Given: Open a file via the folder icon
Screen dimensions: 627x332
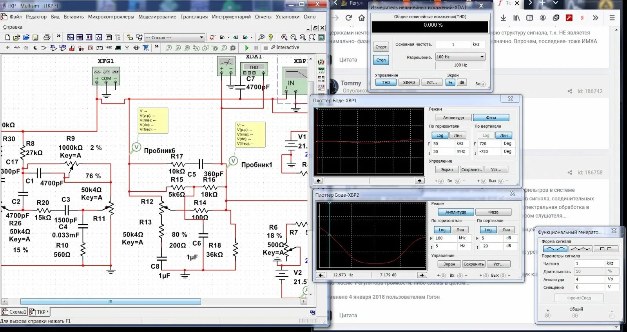Looking at the screenshot, I should pos(16,37).
